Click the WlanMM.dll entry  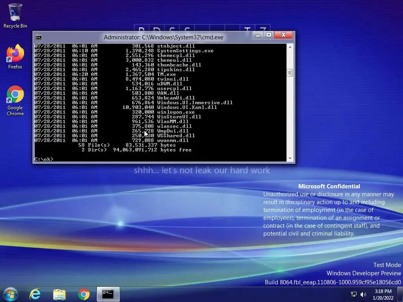coord(173,122)
